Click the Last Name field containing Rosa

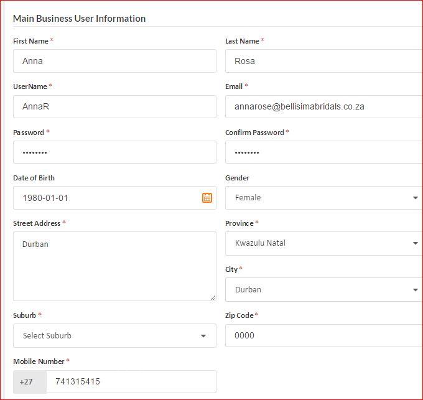[x=323, y=61]
